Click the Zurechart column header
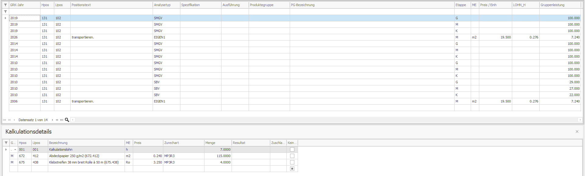Image resolution: width=585 pixels, height=176 pixels. pos(184,143)
